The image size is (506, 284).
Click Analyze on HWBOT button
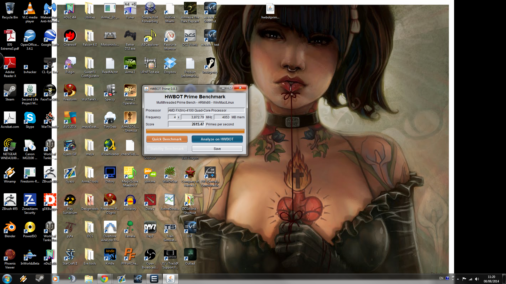(x=217, y=139)
